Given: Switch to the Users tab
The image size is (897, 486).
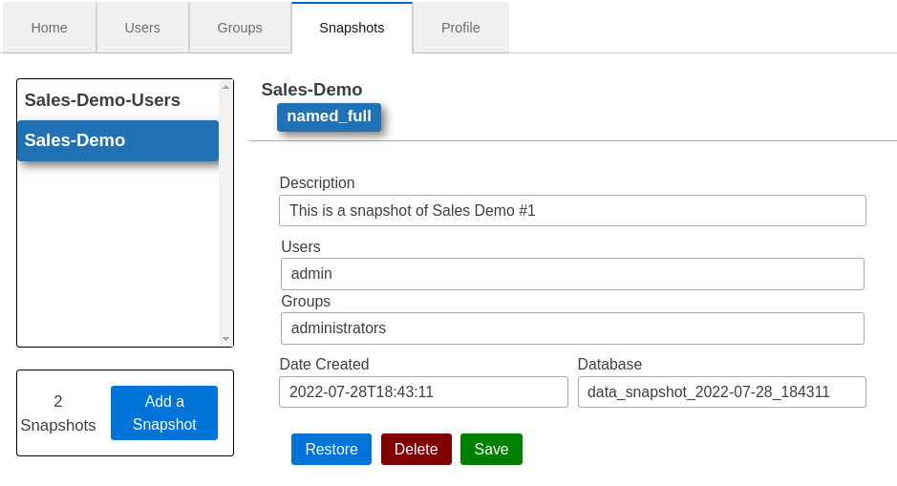Looking at the screenshot, I should pyautogui.click(x=142, y=28).
